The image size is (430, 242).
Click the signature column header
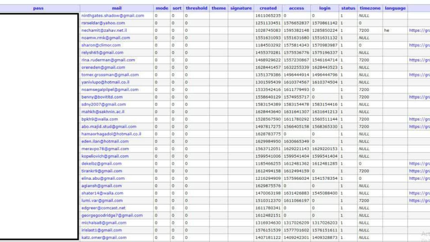[241, 8]
